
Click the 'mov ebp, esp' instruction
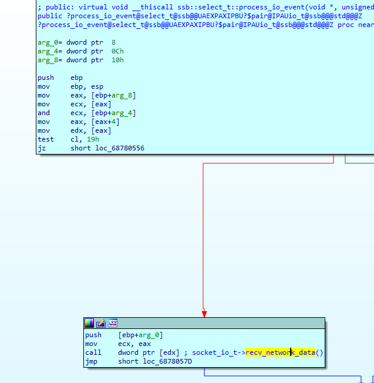[70, 86]
